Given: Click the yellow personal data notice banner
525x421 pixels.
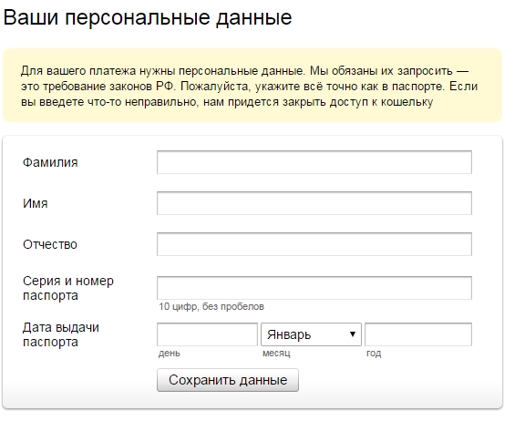Looking at the screenshot, I should (x=252, y=86).
